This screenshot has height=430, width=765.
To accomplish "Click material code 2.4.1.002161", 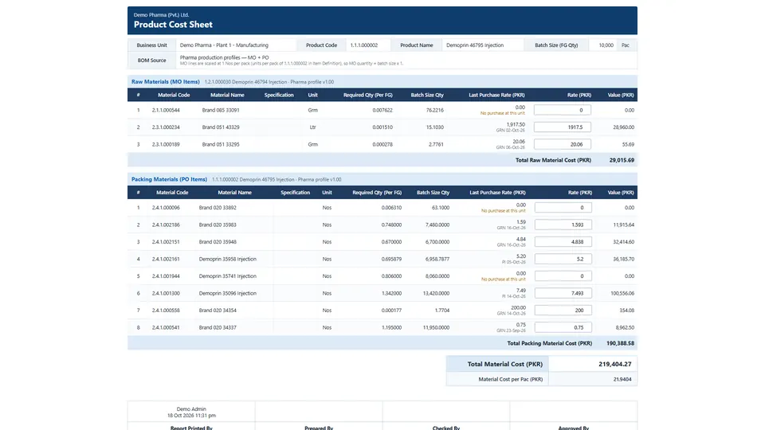I will click(x=166, y=259).
